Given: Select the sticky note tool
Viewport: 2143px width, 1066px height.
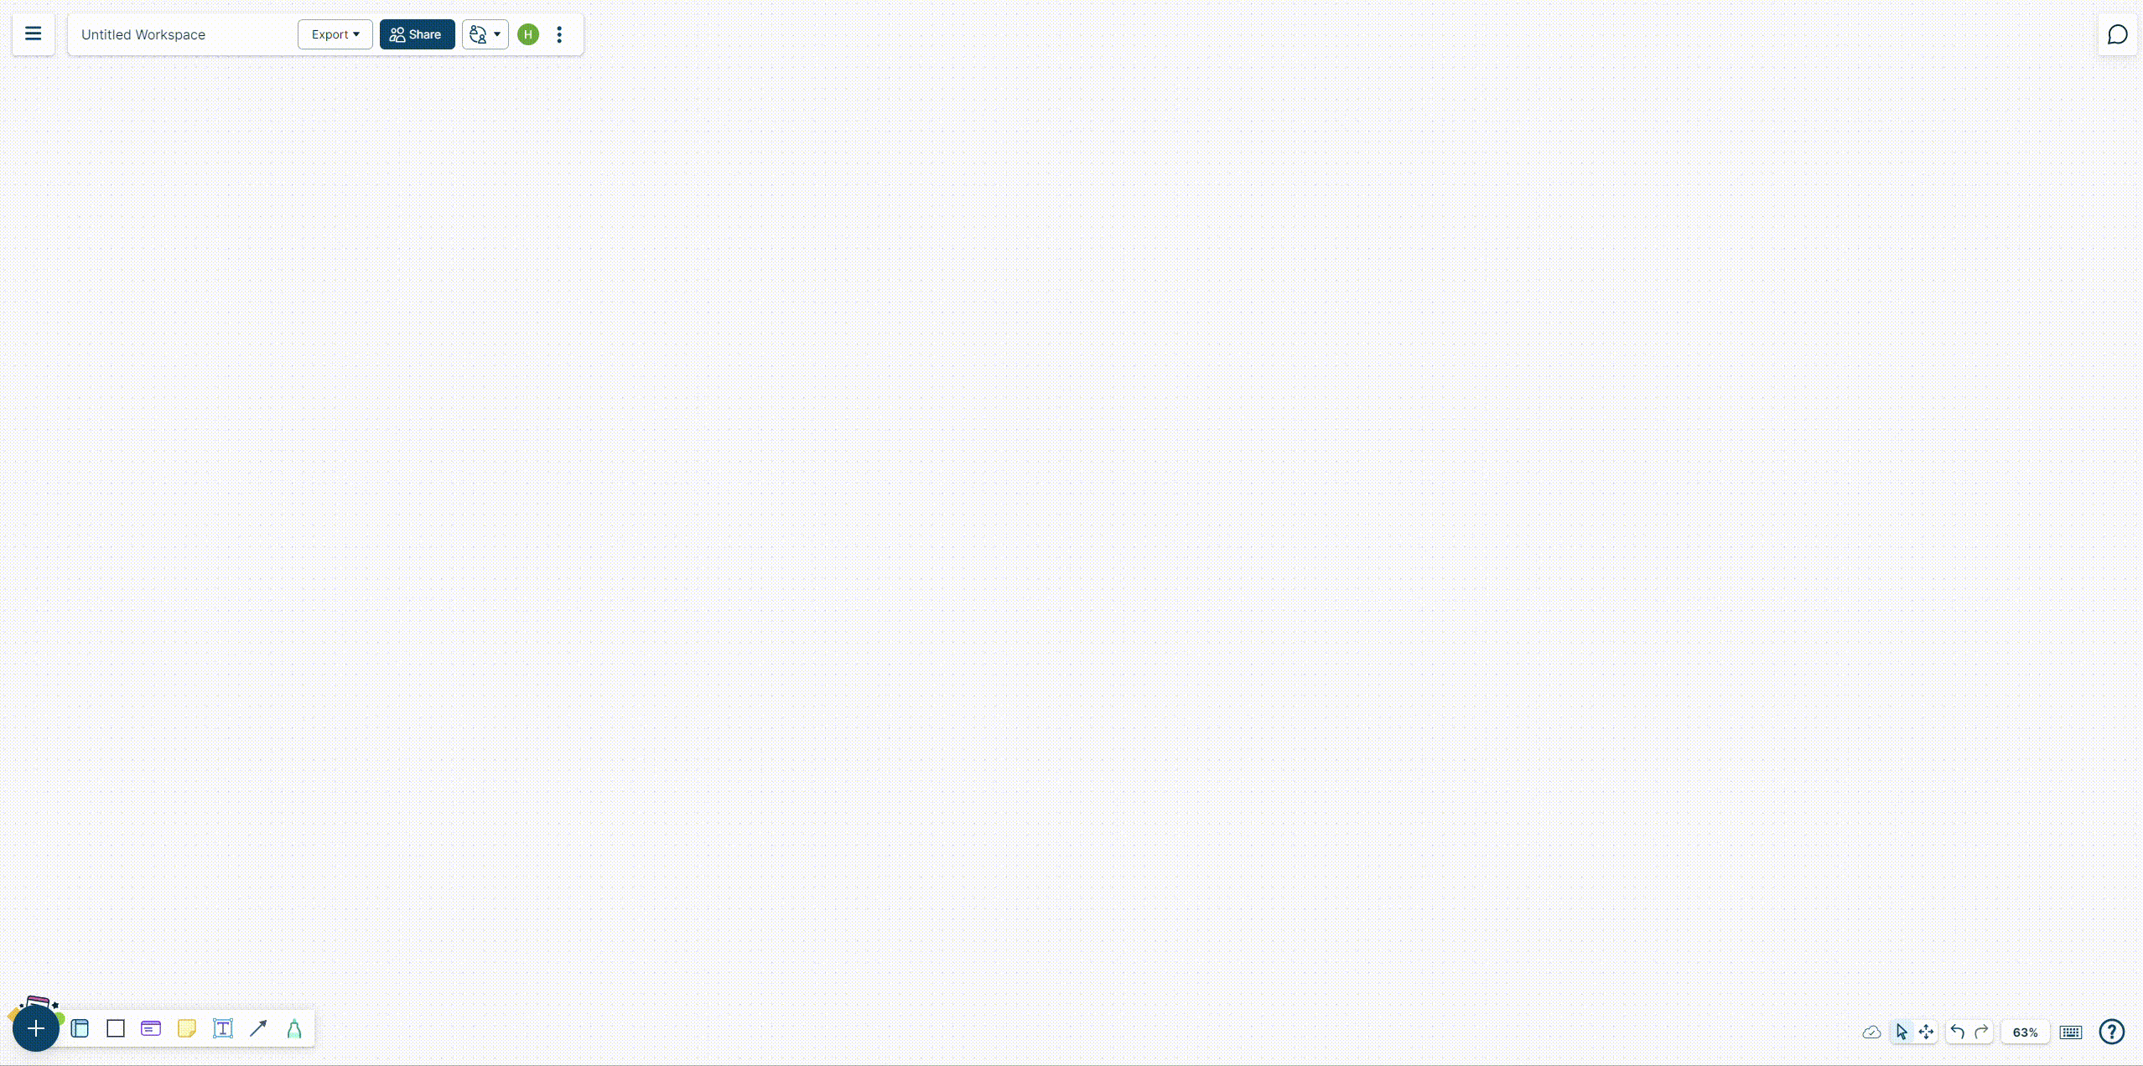Looking at the screenshot, I should tap(187, 1027).
